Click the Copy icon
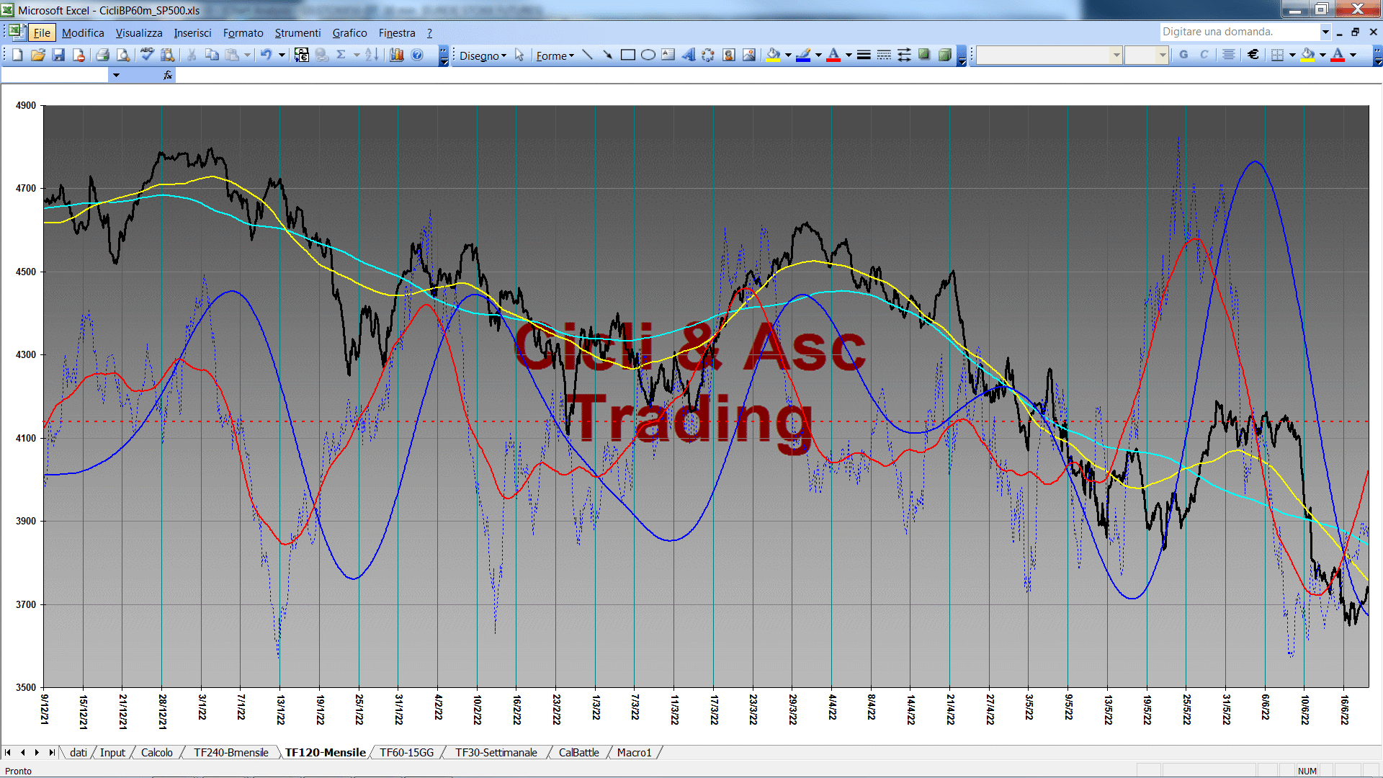 212,55
